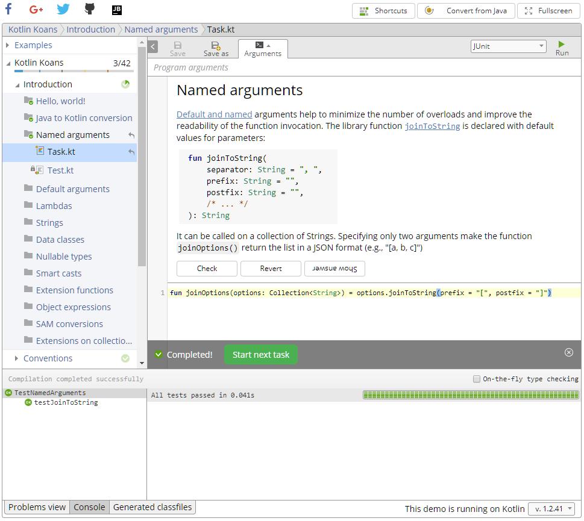Collapse the sidebar with the arrow button
The height and width of the screenshot is (521, 584).
click(x=152, y=47)
